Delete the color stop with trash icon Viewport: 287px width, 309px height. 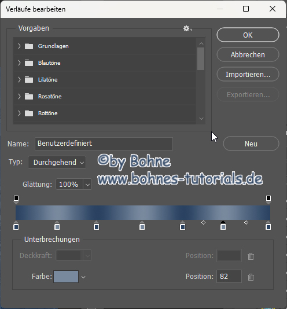tap(251, 277)
